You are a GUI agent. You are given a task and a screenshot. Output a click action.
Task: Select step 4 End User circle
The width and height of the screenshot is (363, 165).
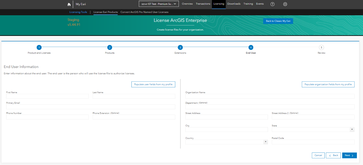pos(251,47)
